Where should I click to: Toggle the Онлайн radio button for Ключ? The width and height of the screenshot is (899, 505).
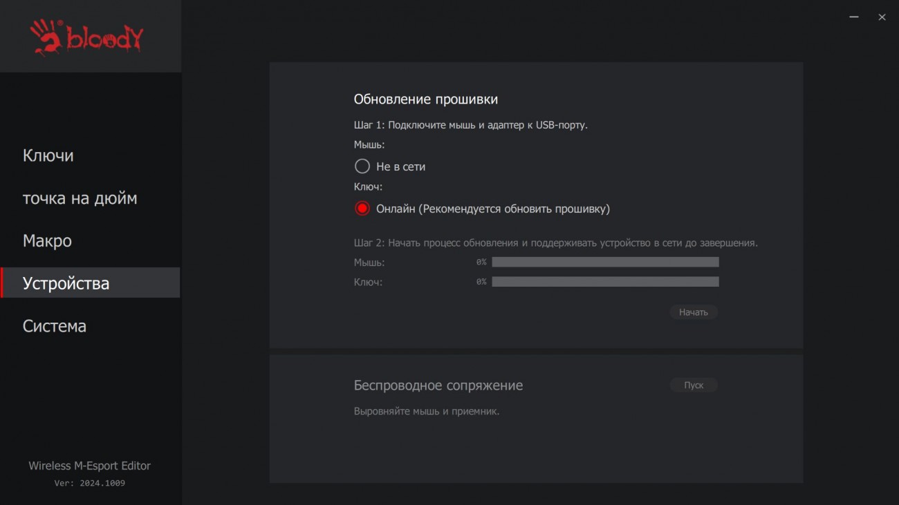point(362,209)
